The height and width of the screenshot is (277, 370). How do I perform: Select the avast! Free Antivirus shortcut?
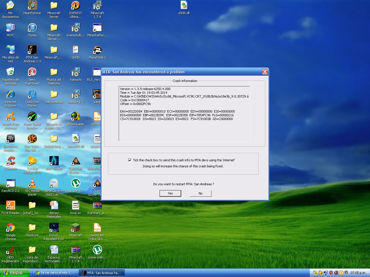[10, 121]
